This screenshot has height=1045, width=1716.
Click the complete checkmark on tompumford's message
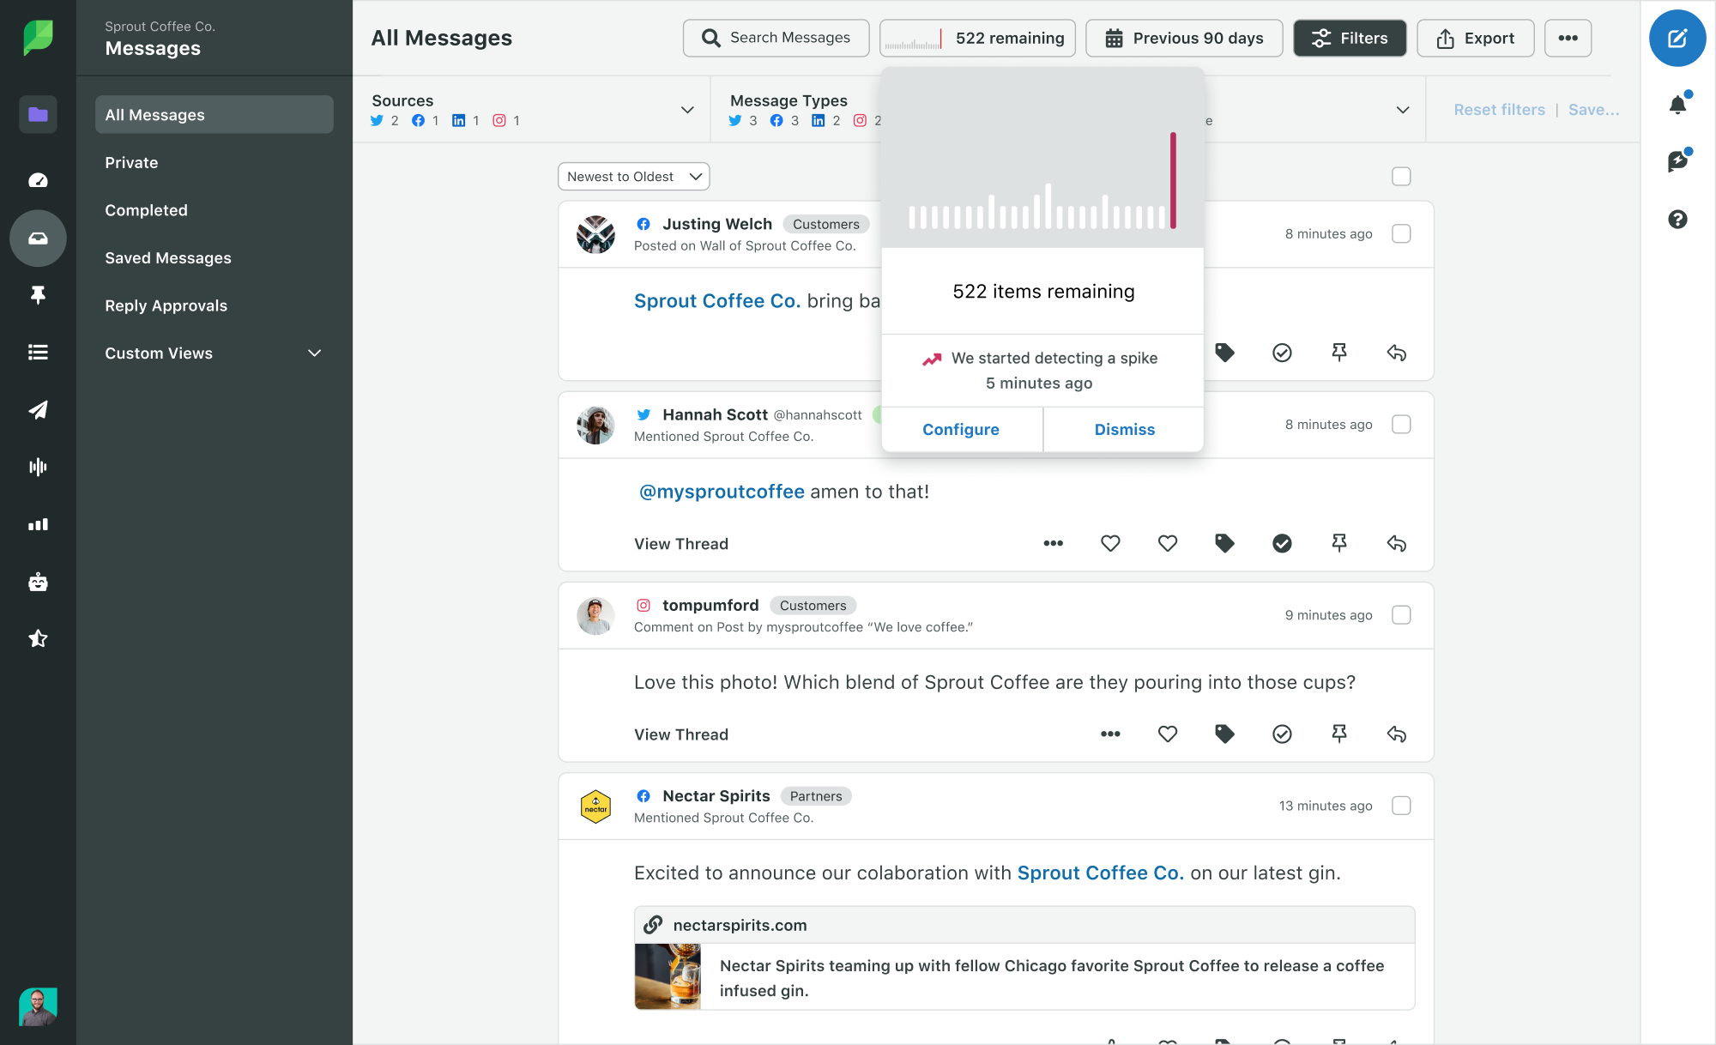[1282, 734]
